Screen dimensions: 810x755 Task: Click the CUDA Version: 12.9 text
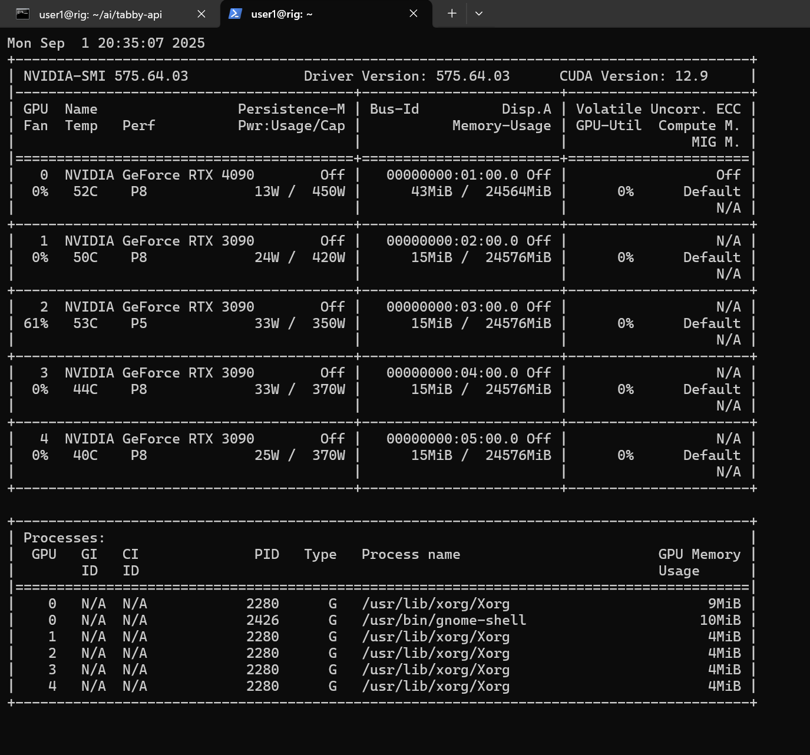click(634, 76)
